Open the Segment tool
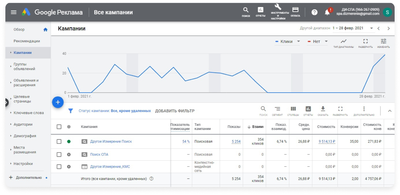This screenshot has width=400, height=195. coord(277,111)
